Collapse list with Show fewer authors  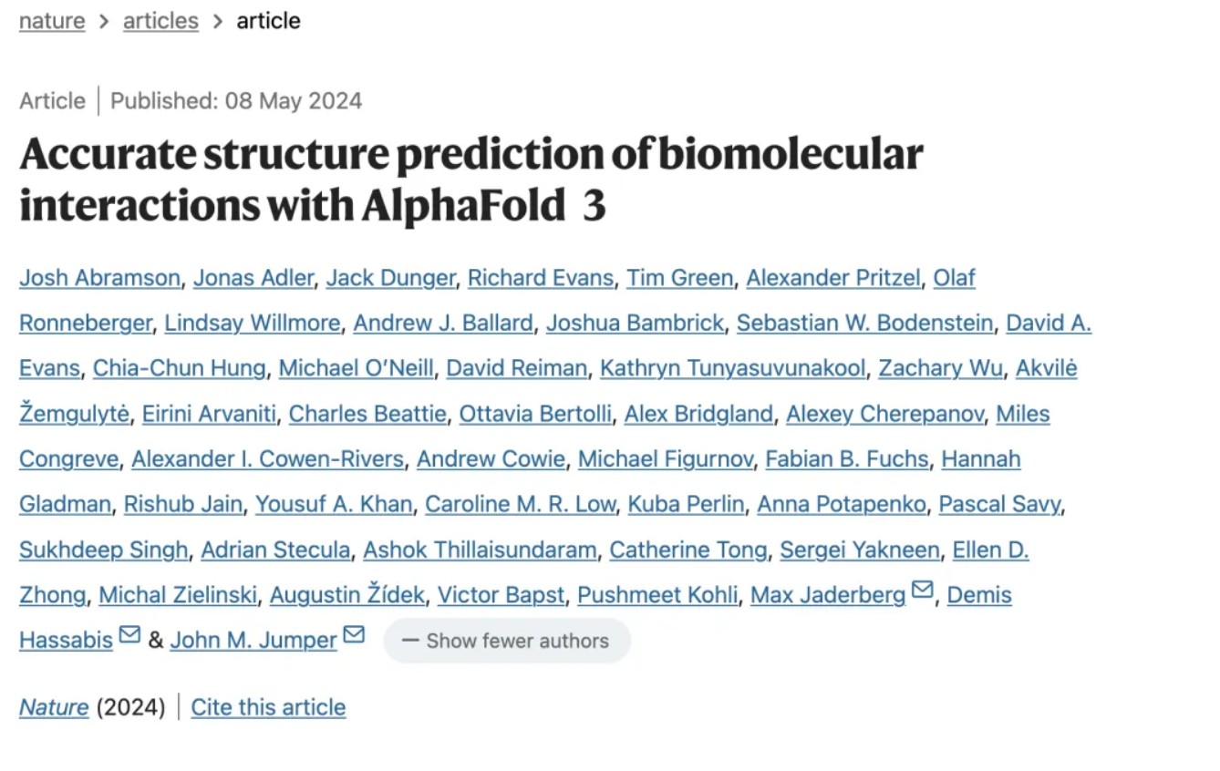(506, 641)
